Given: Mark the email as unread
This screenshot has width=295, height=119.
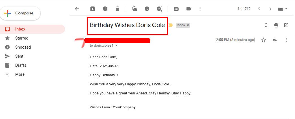Looking at the screenshot, I should [x=134, y=9].
